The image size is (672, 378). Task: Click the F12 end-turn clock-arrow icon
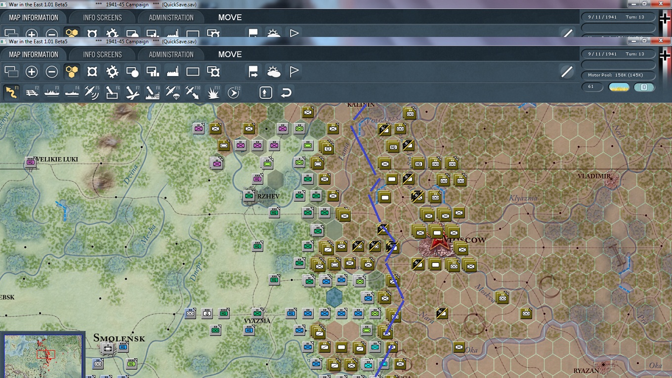point(233,92)
